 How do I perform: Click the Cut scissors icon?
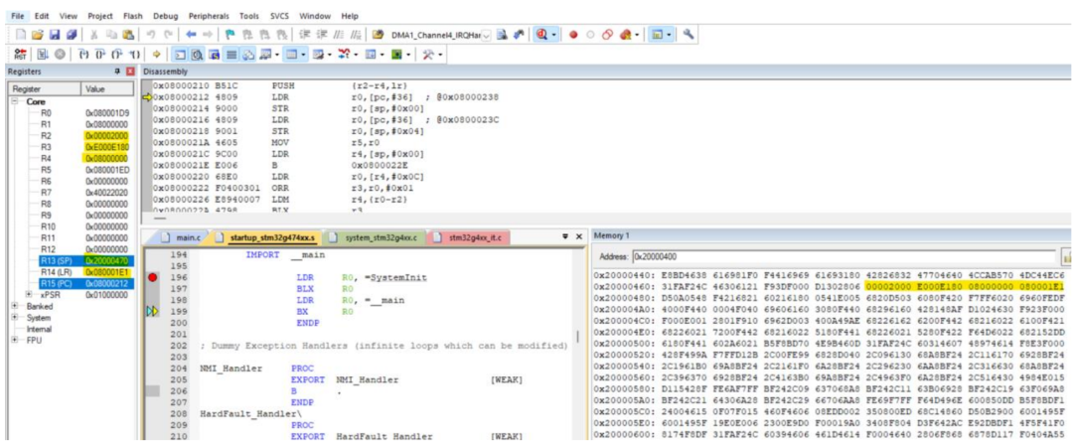pos(94,35)
